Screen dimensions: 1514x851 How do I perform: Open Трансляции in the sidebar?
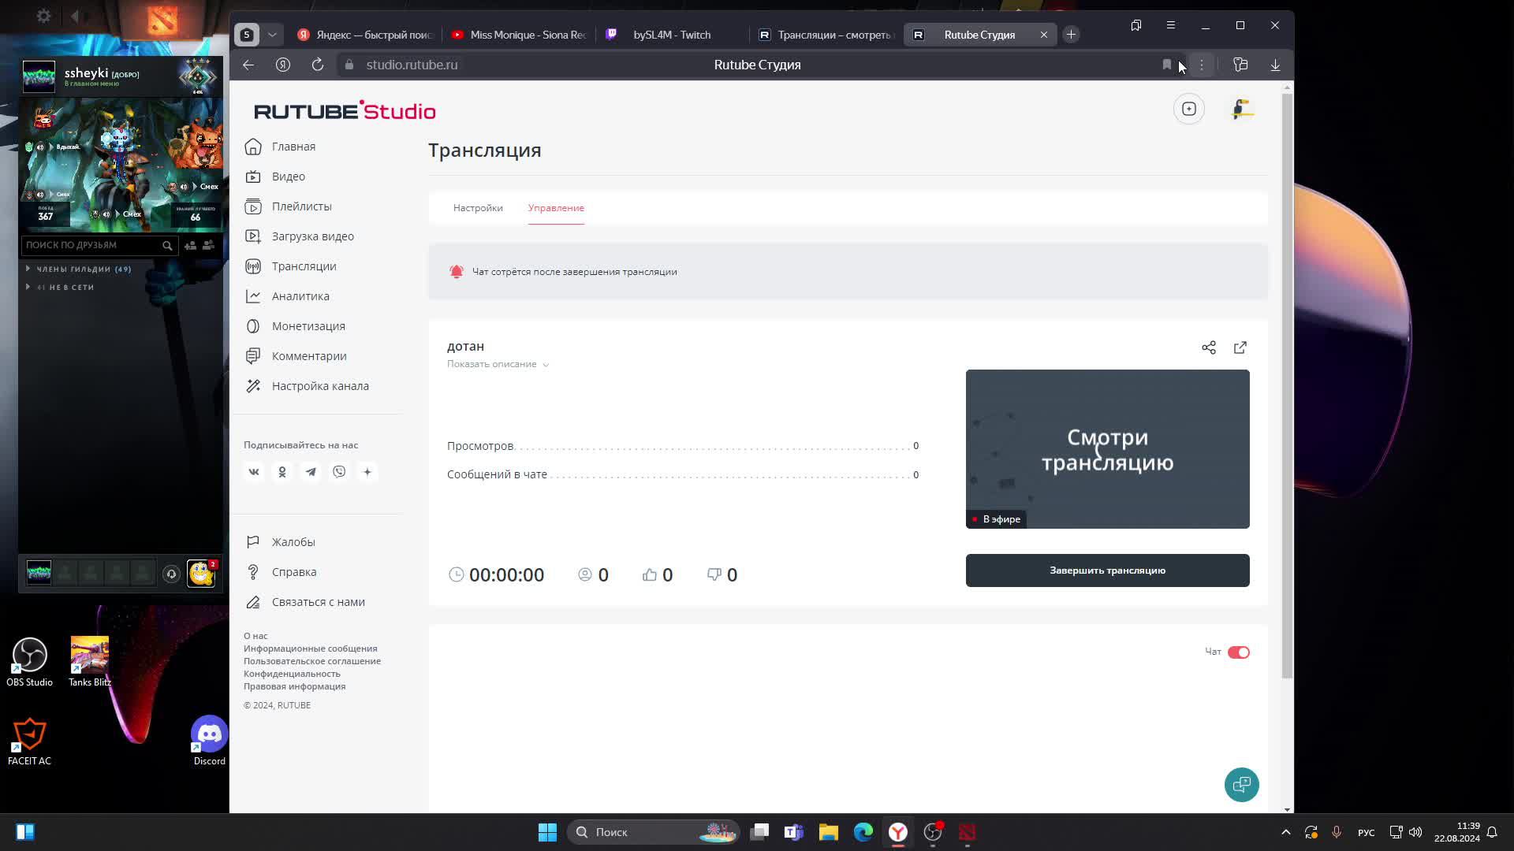(304, 266)
